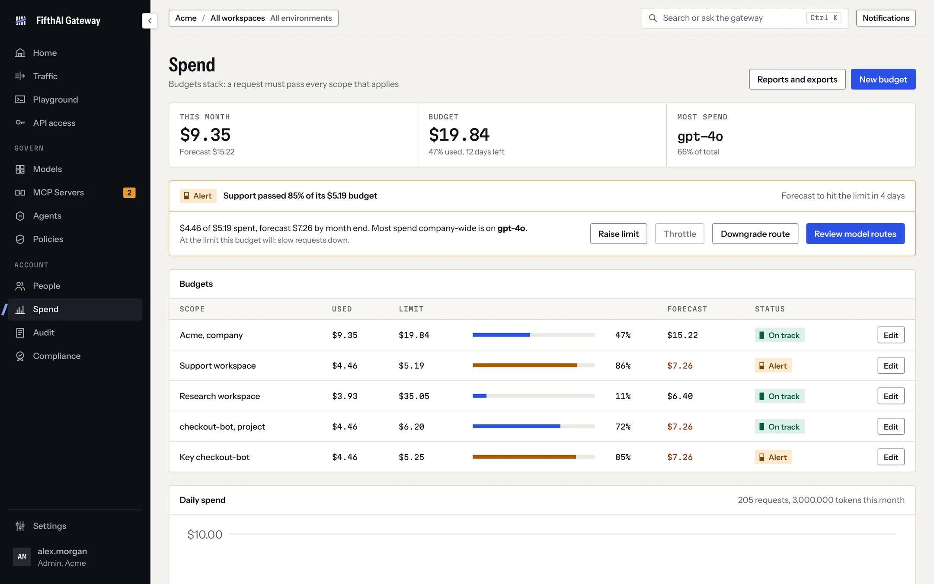The height and width of the screenshot is (584, 934).
Task: Open API access via key icon
Action: (20, 123)
